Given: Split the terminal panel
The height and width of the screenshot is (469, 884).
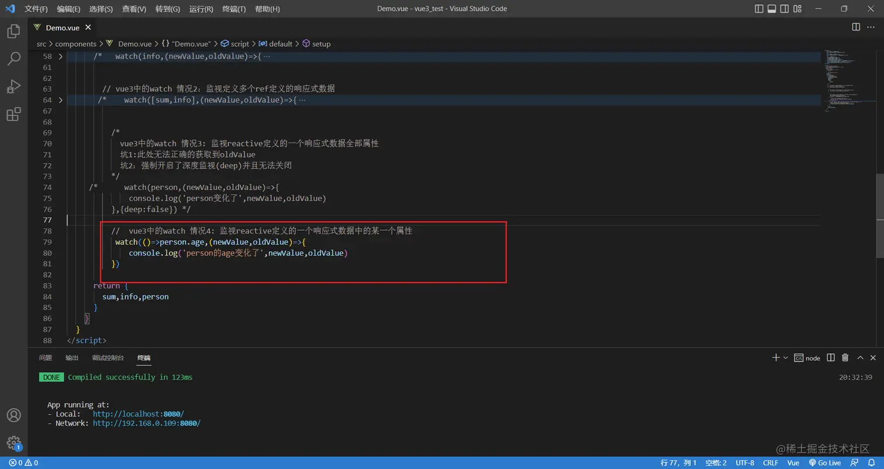Looking at the screenshot, I should [x=831, y=357].
